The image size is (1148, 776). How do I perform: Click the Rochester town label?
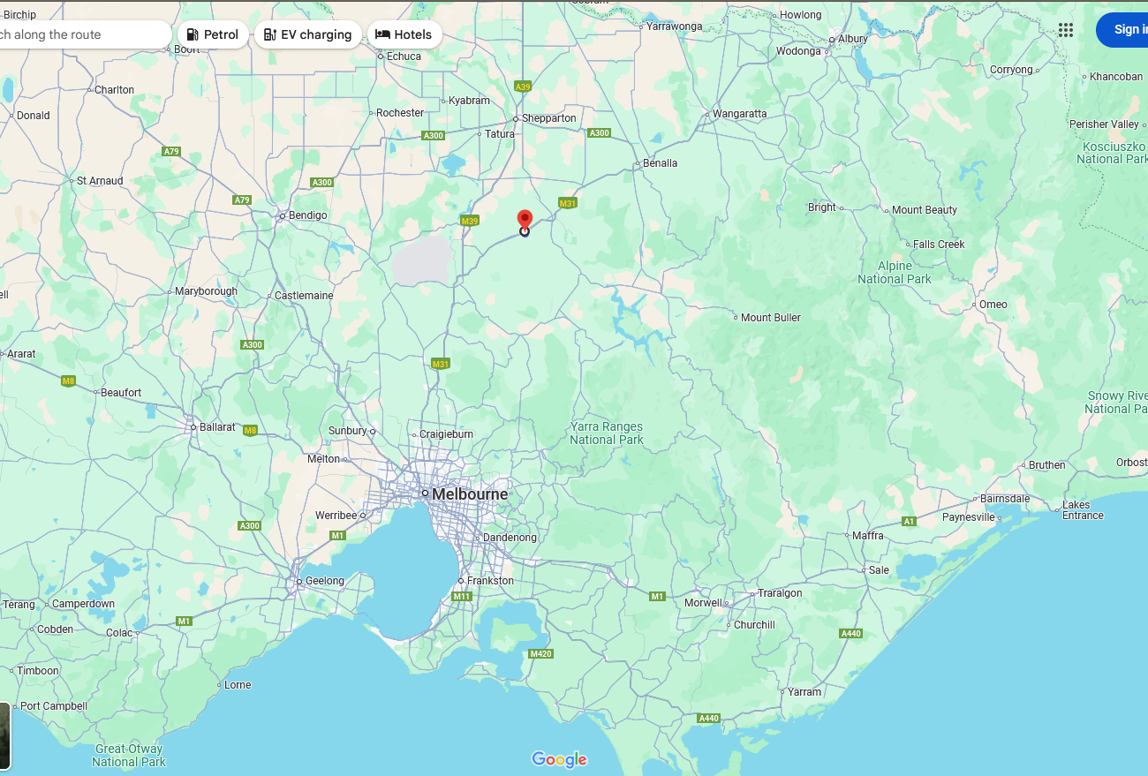(400, 113)
